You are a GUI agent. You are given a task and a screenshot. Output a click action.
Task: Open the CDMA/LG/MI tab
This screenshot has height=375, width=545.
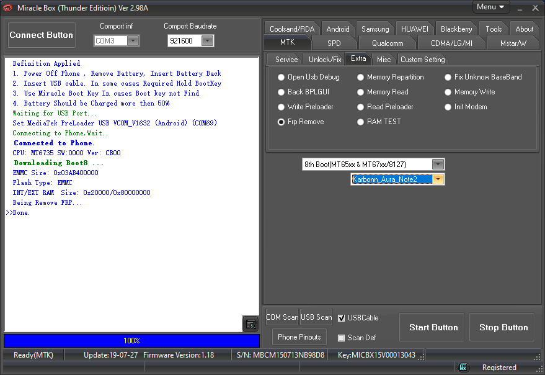[x=451, y=43]
